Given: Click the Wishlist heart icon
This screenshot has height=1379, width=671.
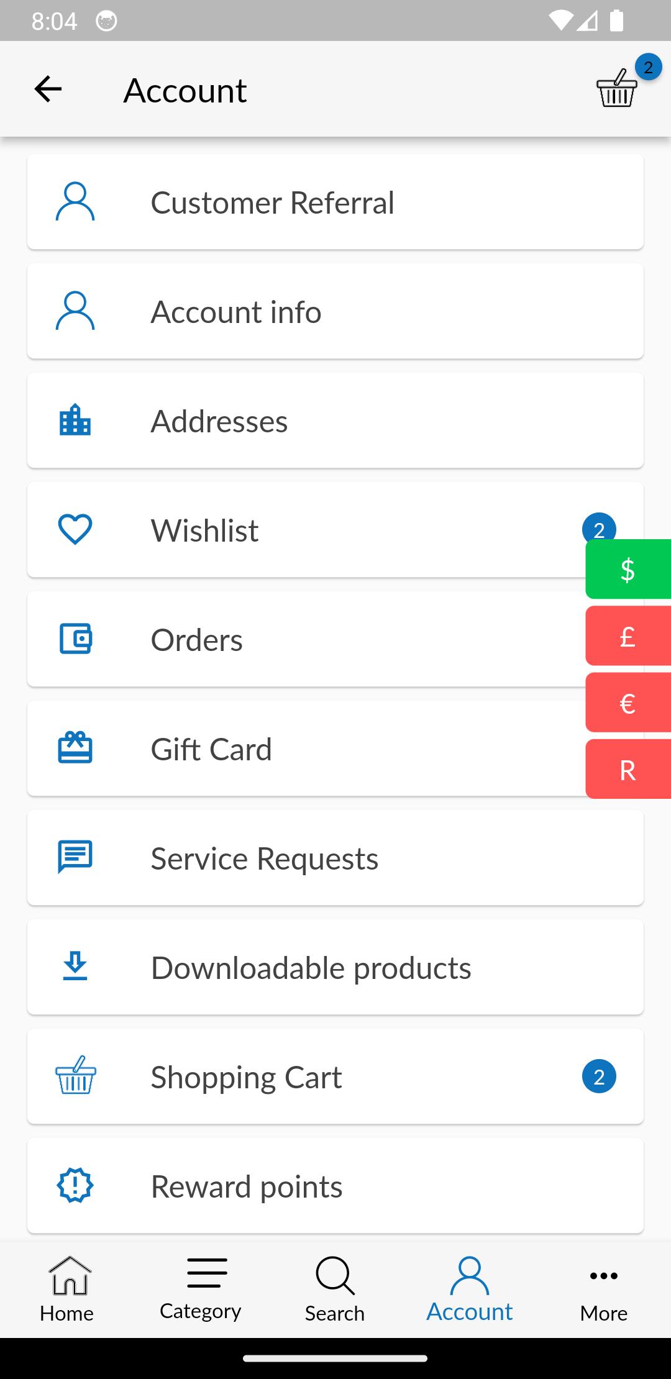Looking at the screenshot, I should point(75,530).
